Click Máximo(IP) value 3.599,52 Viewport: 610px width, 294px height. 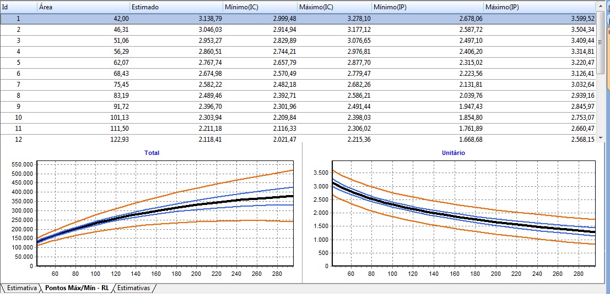[x=583, y=18]
